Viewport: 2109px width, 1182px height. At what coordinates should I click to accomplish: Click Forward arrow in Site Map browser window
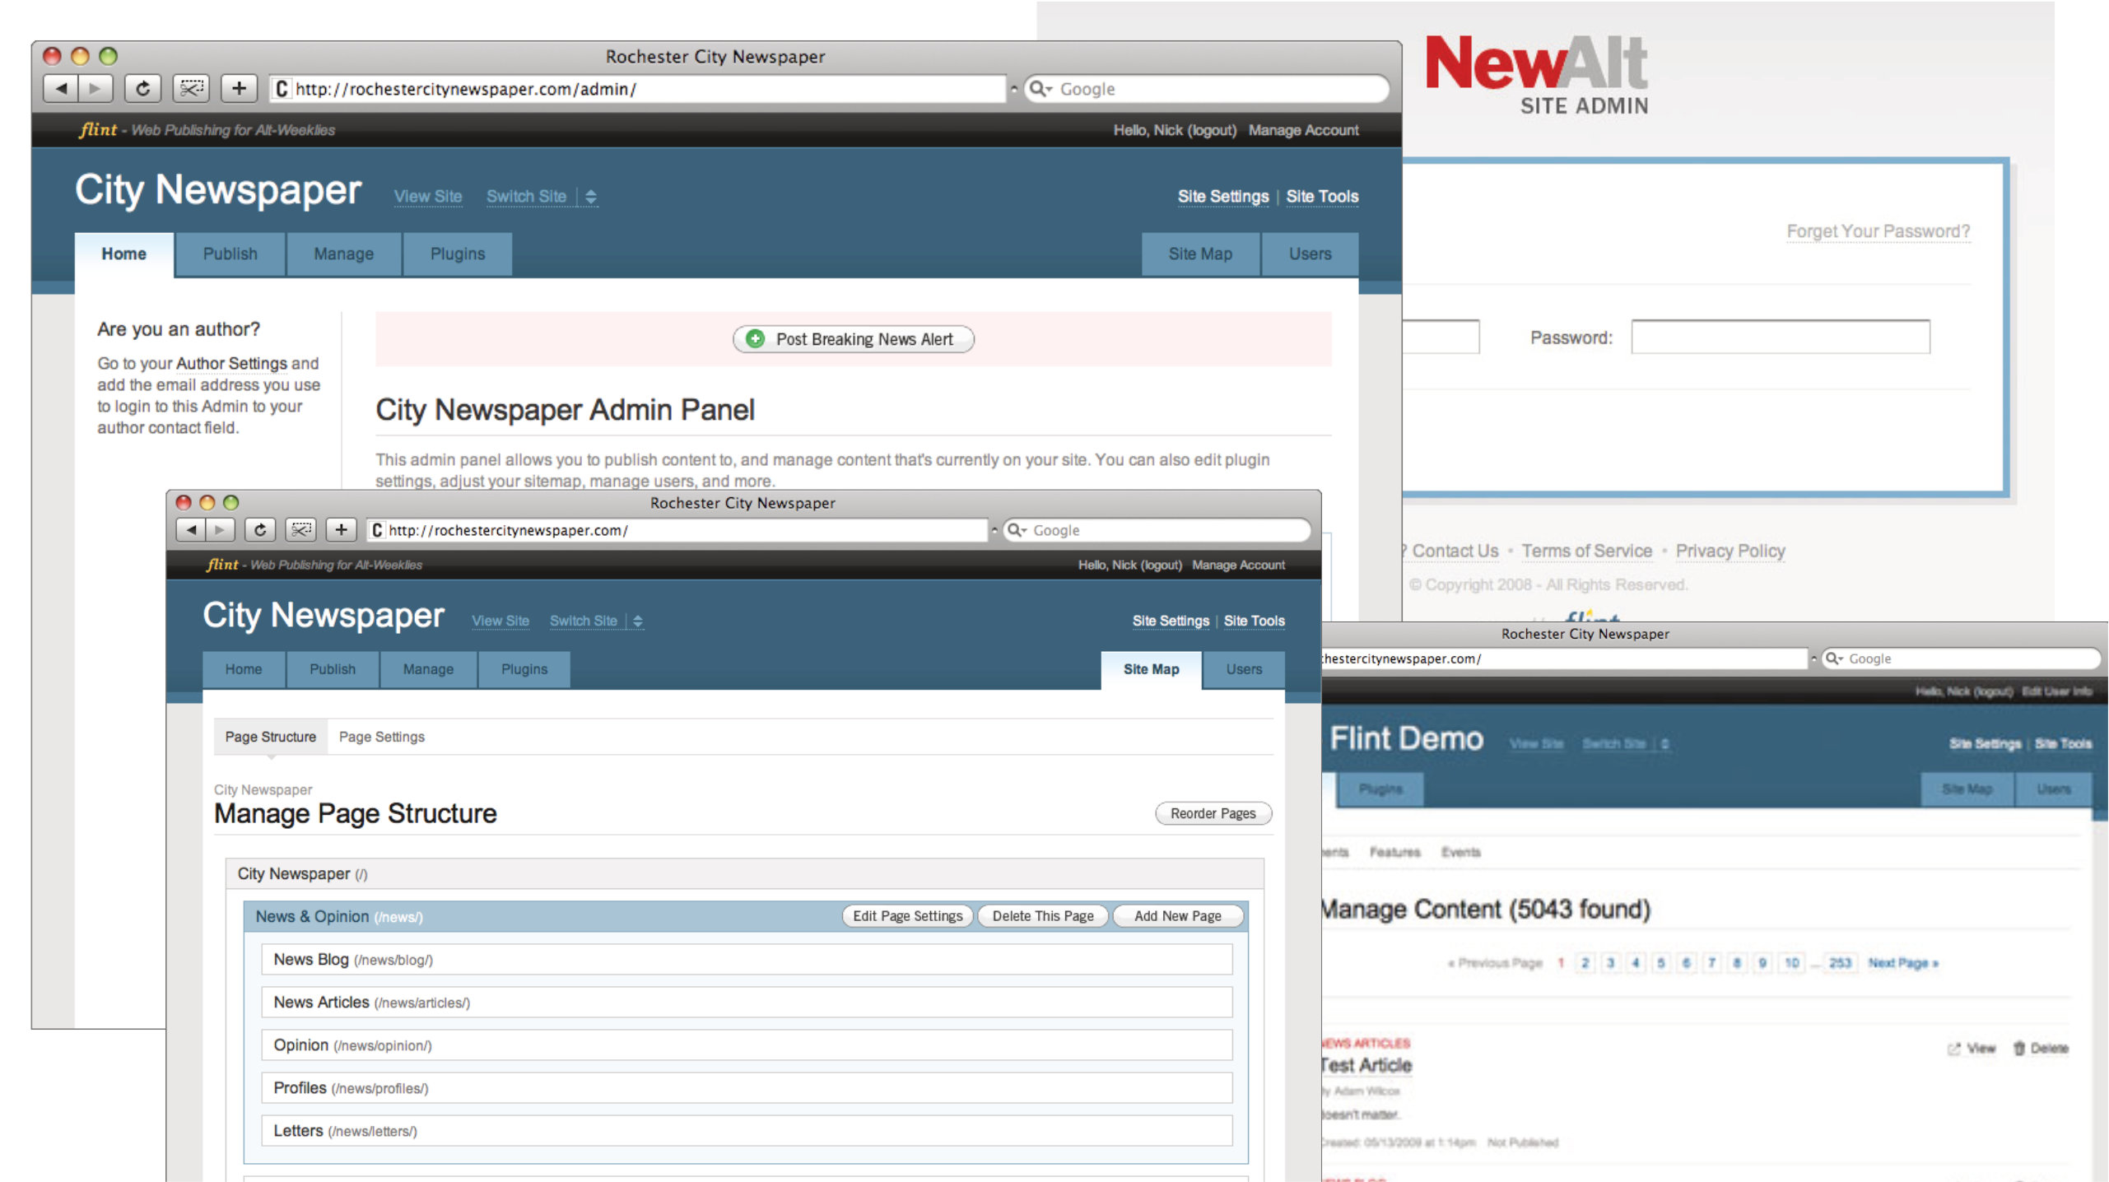(220, 530)
